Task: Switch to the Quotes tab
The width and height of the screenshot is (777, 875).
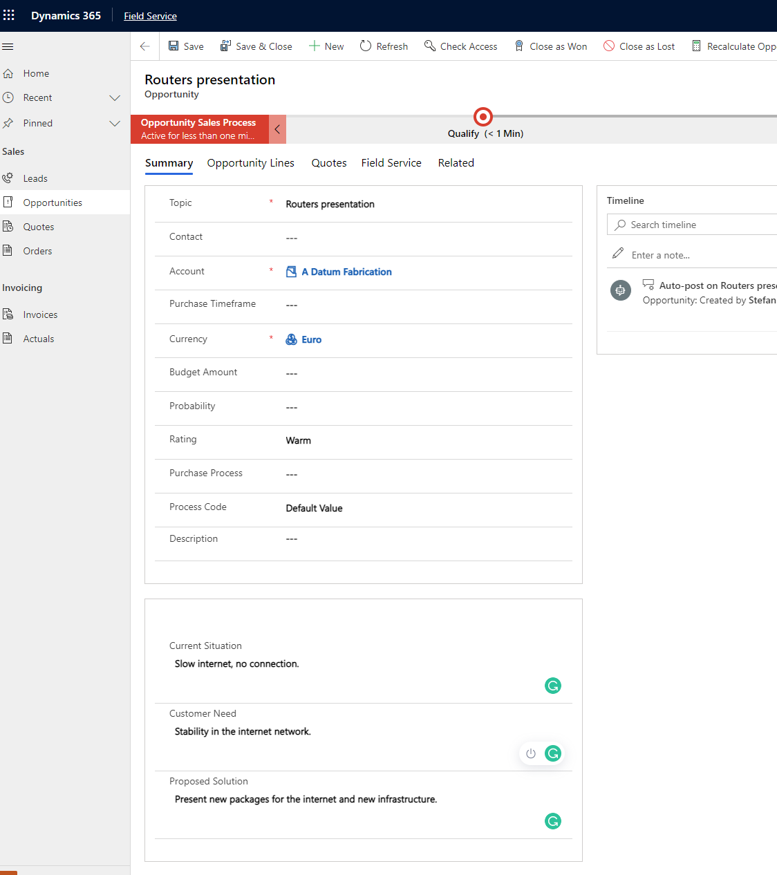Action: (x=329, y=163)
